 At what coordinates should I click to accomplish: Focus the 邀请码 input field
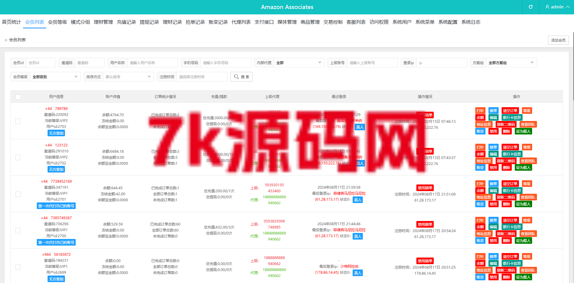89,63
